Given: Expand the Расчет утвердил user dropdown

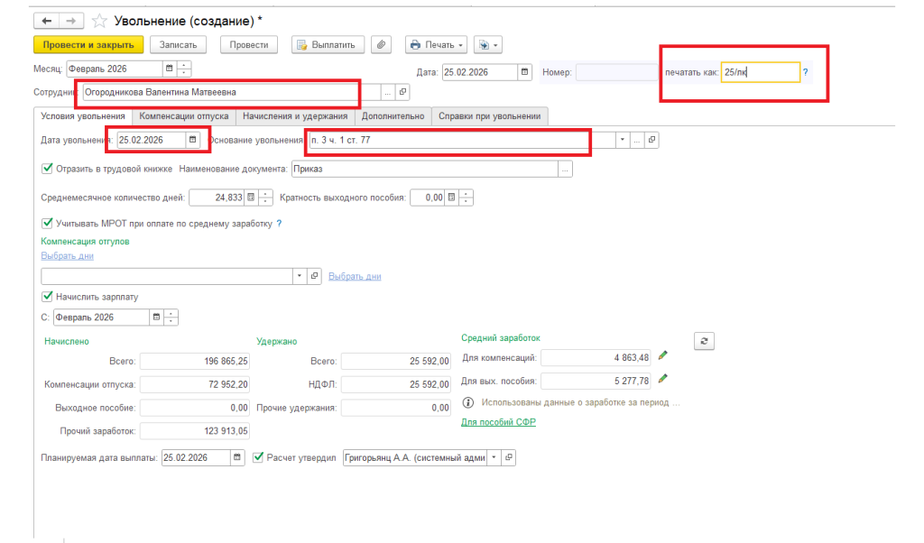Looking at the screenshot, I should pyautogui.click(x=494, y=457).
